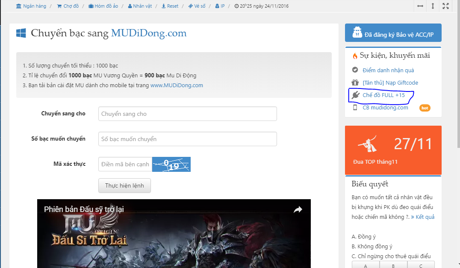Click the fullscreen toggle icon

click(445, 6)
